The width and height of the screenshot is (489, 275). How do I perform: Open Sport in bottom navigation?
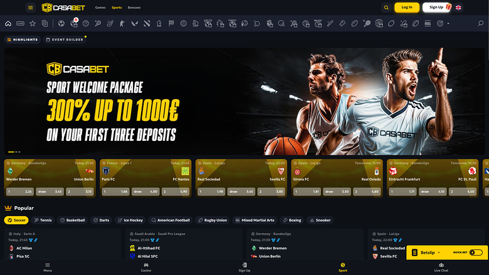pos(343,267)
